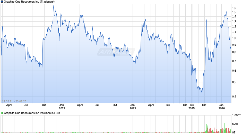Image resolution: width=242 pixels, height=135 pixels.
Task: Click the '0,7' price axis label
Action: click(234, 61)
